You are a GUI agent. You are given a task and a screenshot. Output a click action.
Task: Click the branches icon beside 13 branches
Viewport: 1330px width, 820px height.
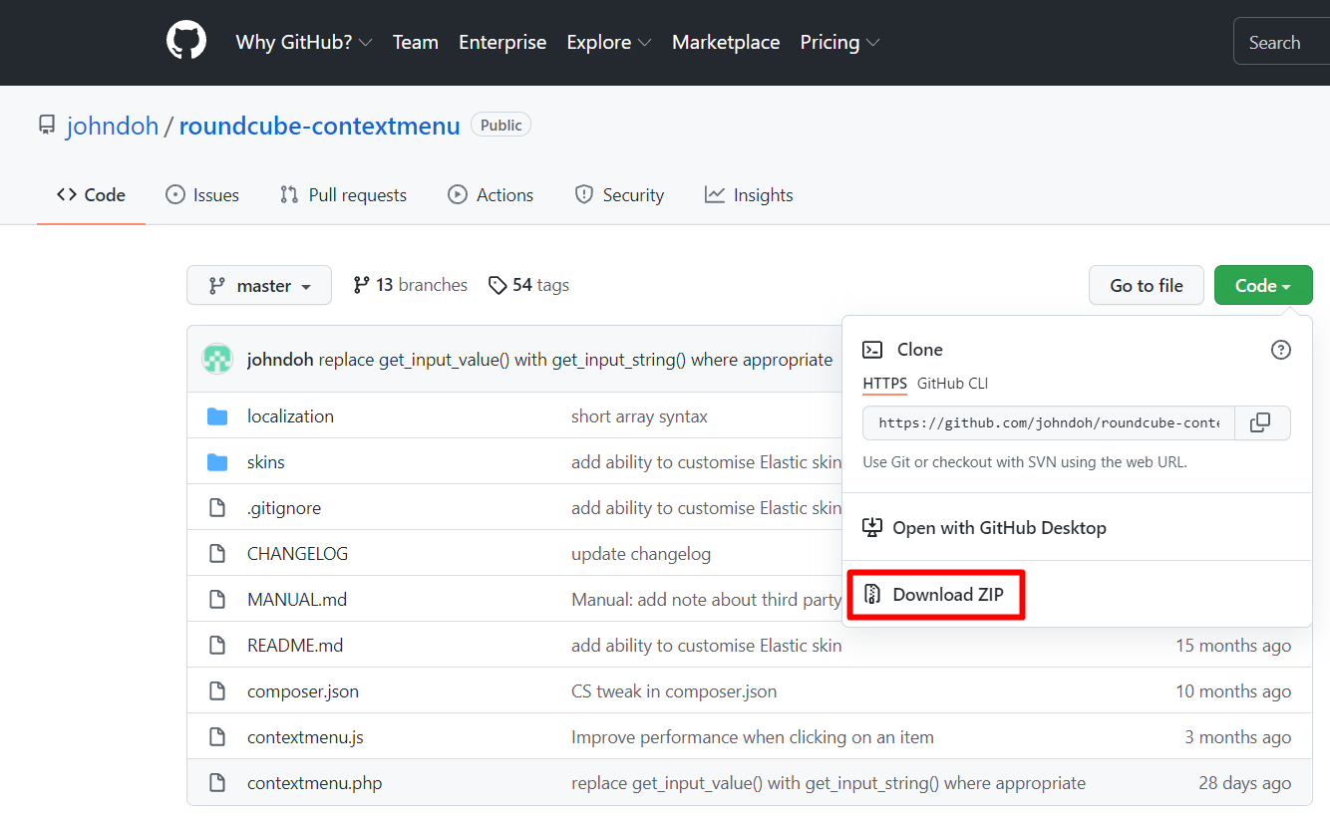[361, 286]
